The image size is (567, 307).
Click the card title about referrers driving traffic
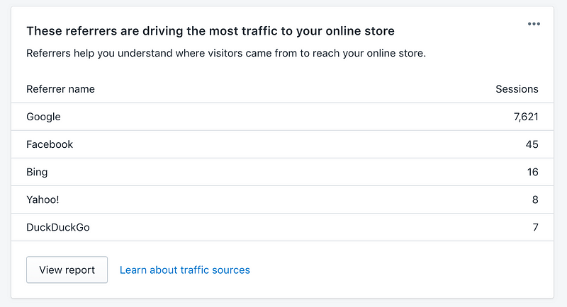[x=210, y=31]
